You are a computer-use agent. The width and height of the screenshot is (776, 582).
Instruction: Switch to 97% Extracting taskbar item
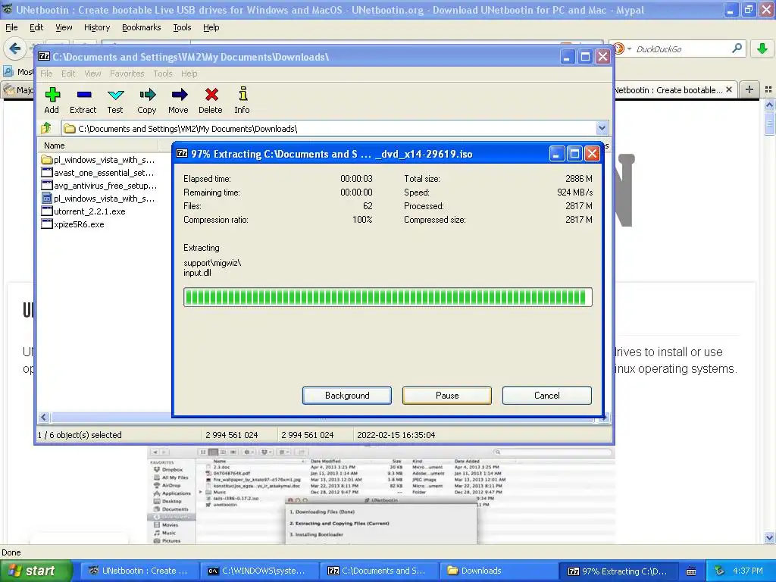coord(618,571)
